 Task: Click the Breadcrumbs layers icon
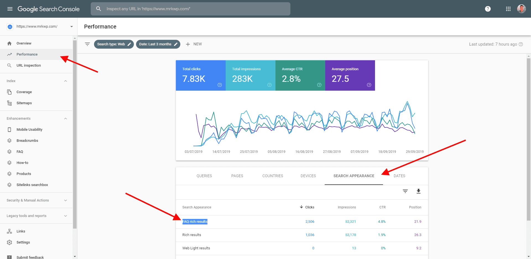coord(9,141)
